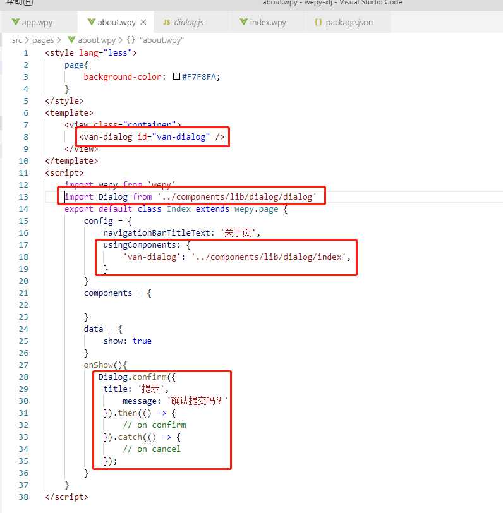Viewport: 503px width, 513px height.
Task: Click the <template> tag on line 6
Action: 69,113
